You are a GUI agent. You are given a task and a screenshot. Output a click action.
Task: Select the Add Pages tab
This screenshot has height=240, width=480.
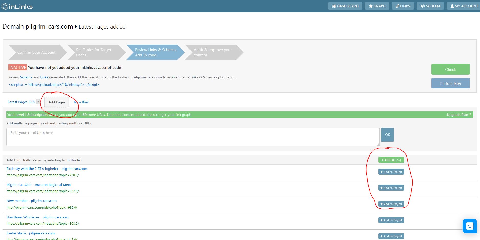point(57,102)
